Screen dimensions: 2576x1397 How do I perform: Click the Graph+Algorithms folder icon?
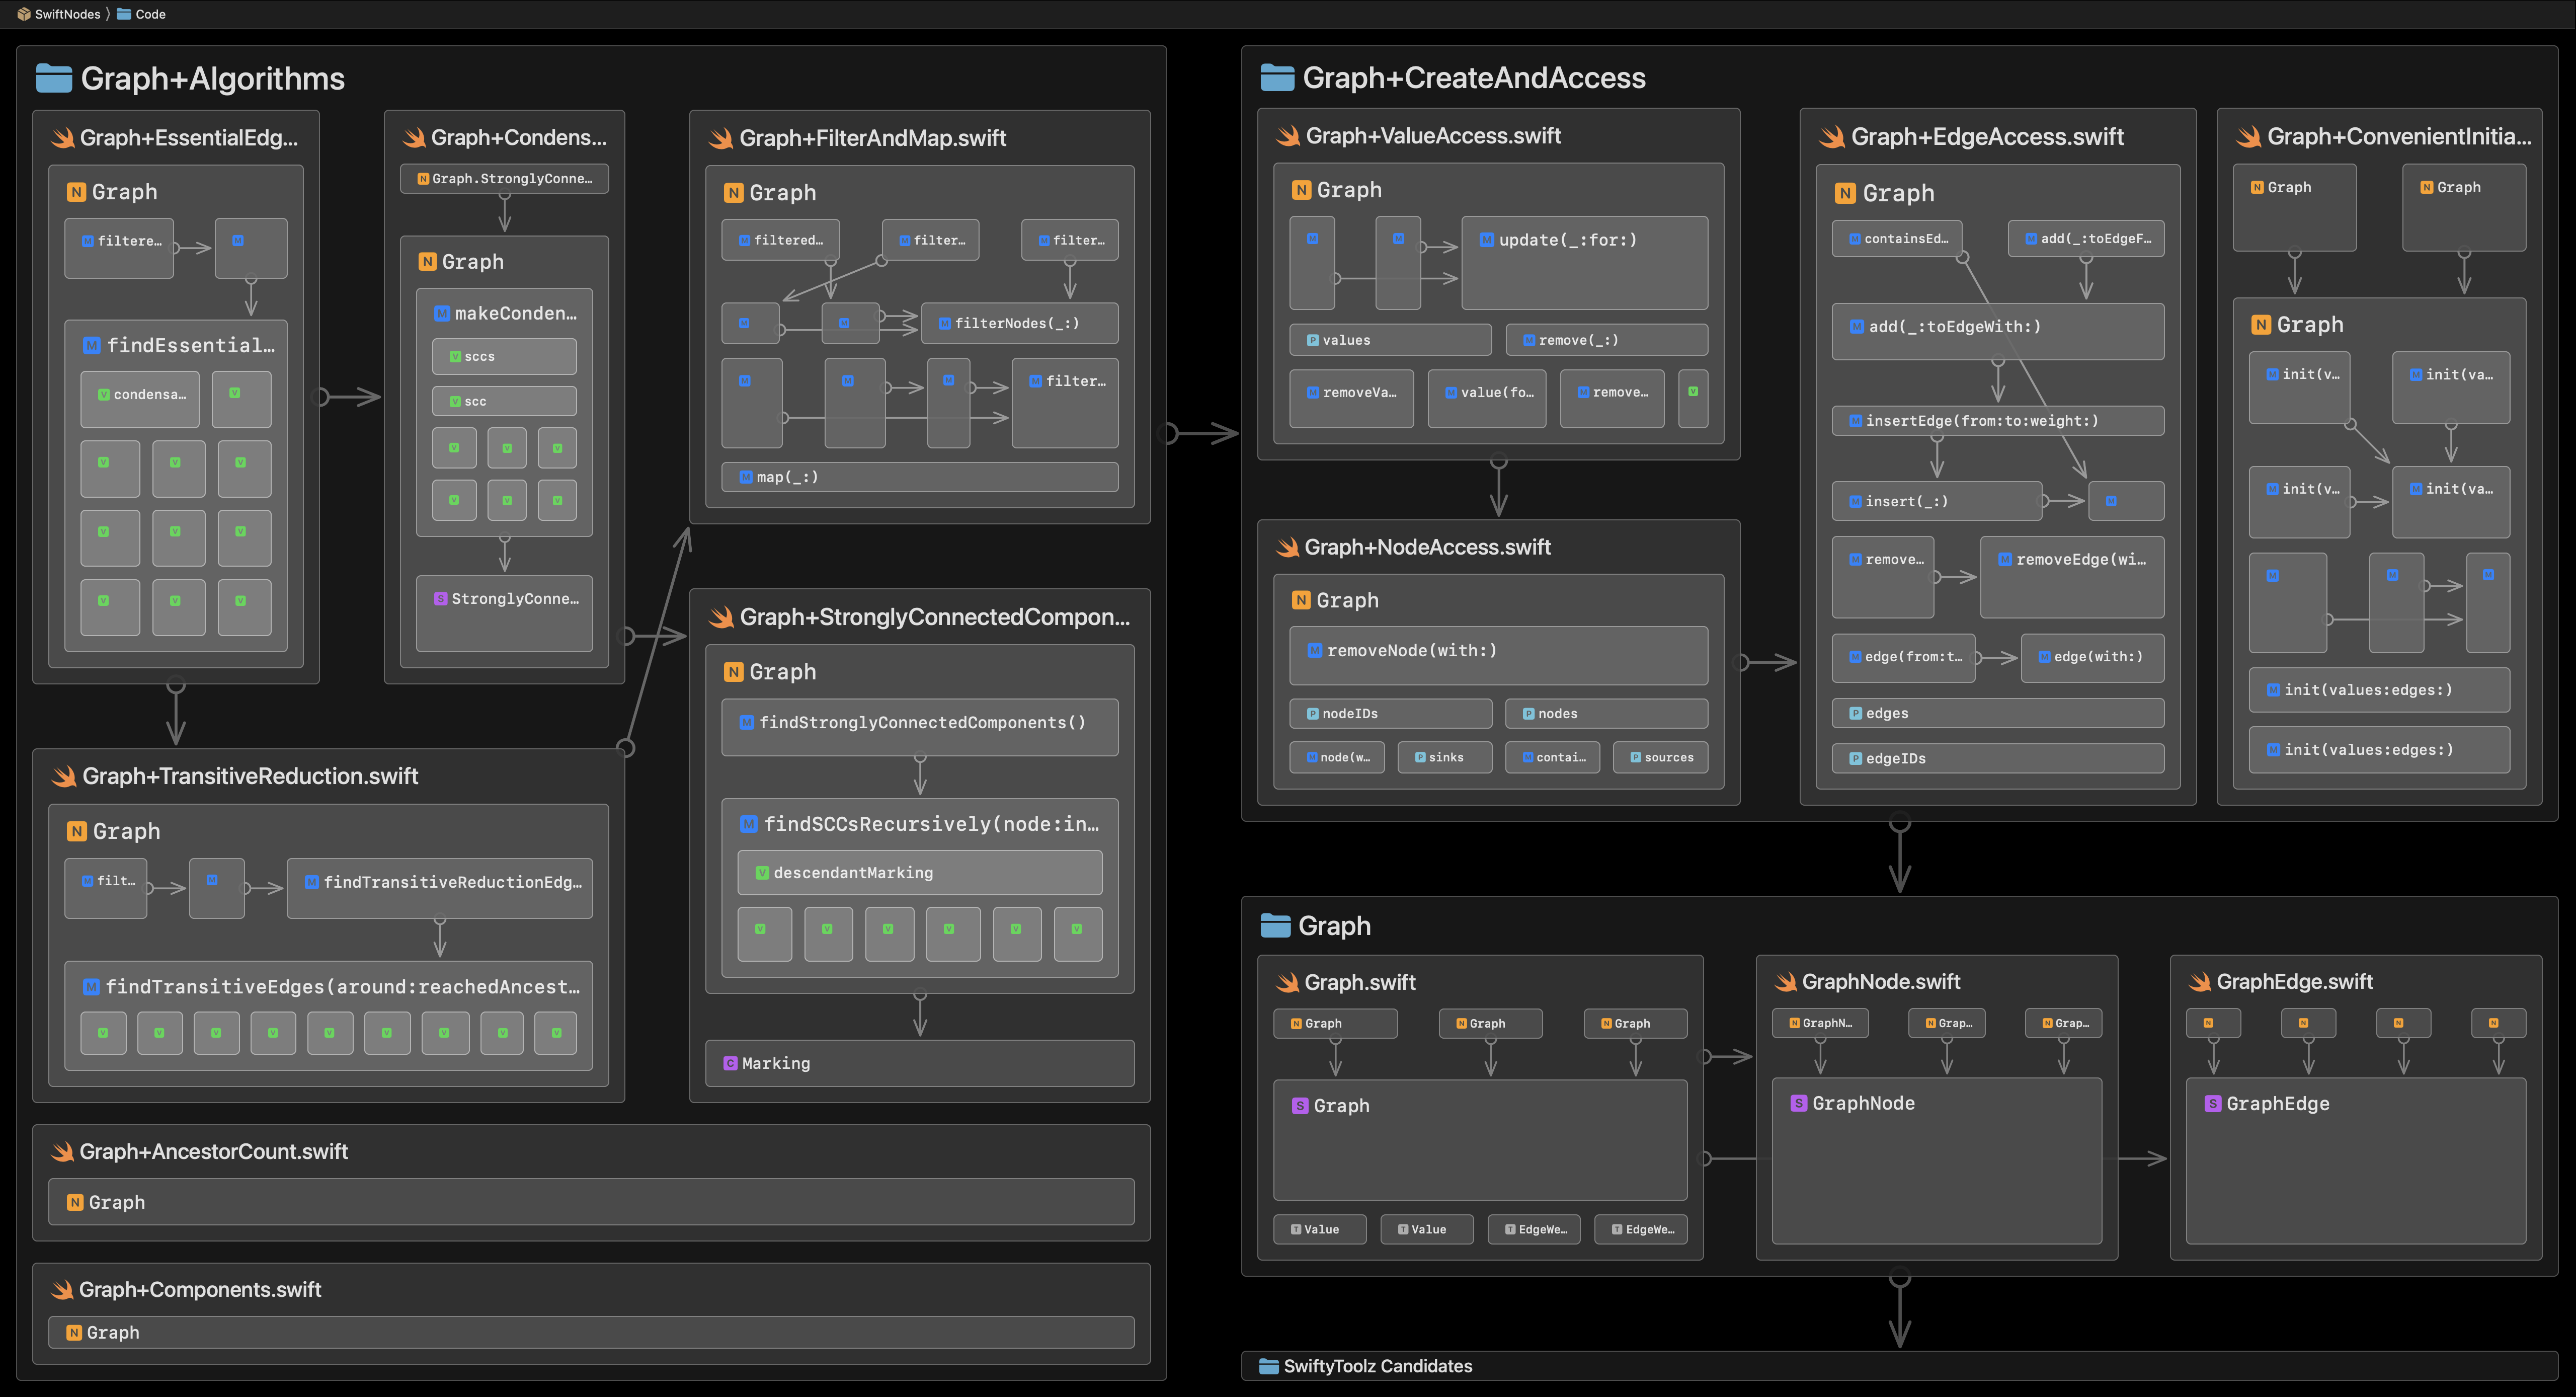point(53,78)
